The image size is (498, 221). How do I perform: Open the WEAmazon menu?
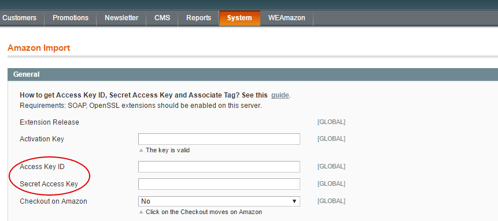(286, 18)
